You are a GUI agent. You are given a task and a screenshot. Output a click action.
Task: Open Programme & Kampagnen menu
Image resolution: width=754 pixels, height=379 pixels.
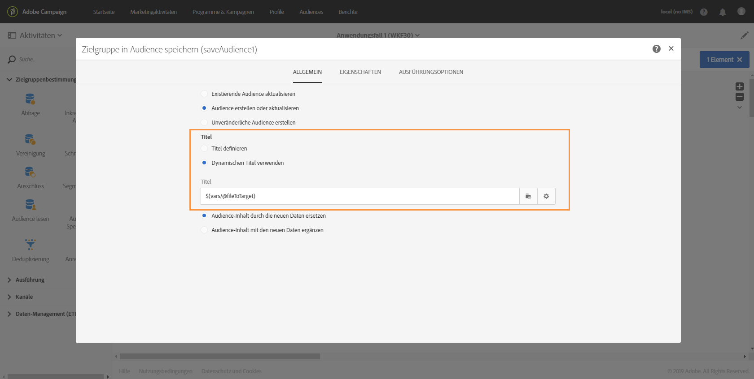point(223,12)
